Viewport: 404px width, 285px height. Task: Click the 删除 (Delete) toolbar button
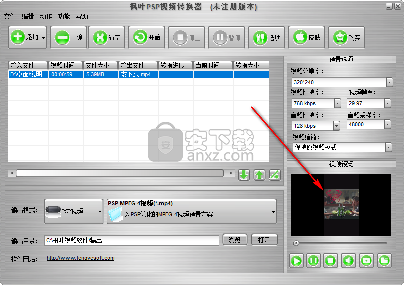pos(68,37)
